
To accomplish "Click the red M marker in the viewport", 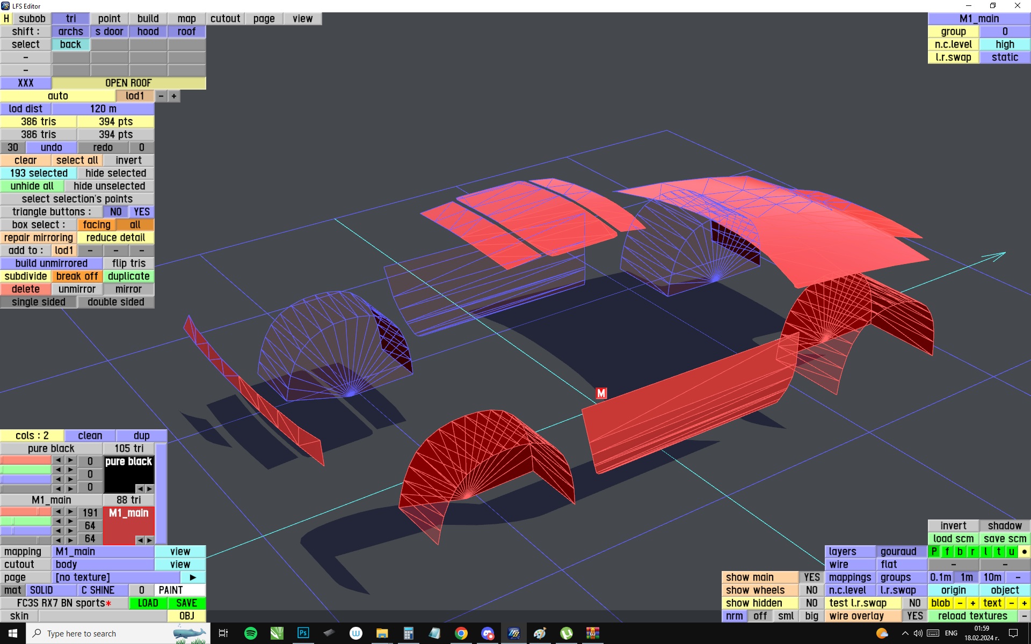I will 601,393.
